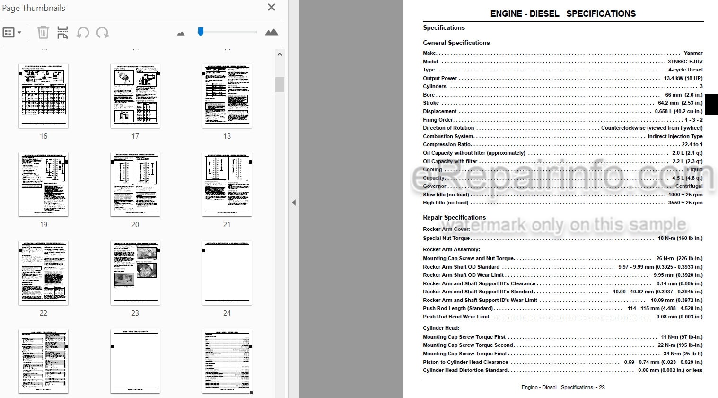Click the page footer 'Engine - Diesel Specifications - 23'
The image size is (718, 398).
pyautogui.click(x=563, y=387)
